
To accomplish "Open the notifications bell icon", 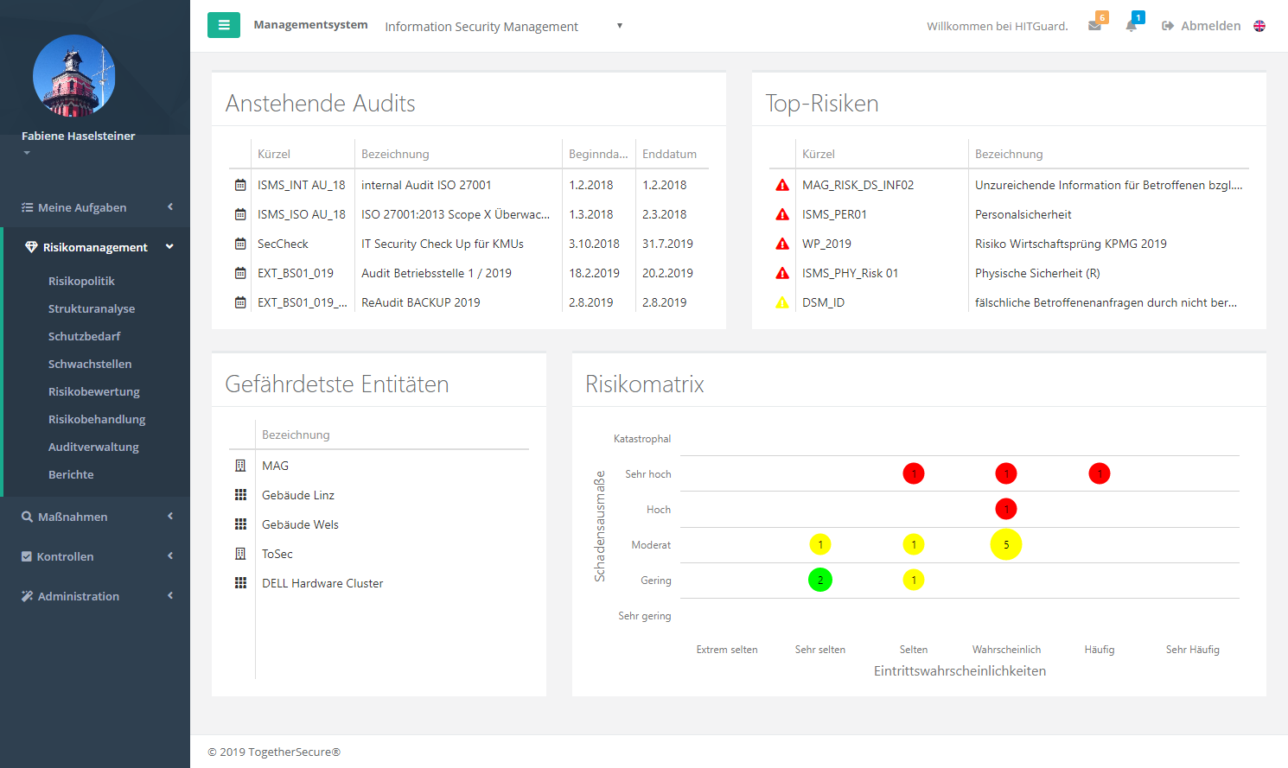I will tap(1132, 25).
